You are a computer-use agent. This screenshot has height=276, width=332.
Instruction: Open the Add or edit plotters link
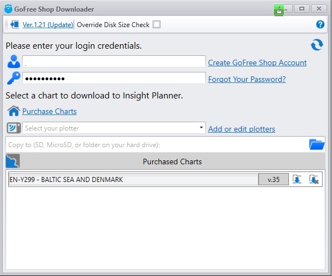click(x=241, y=129)
